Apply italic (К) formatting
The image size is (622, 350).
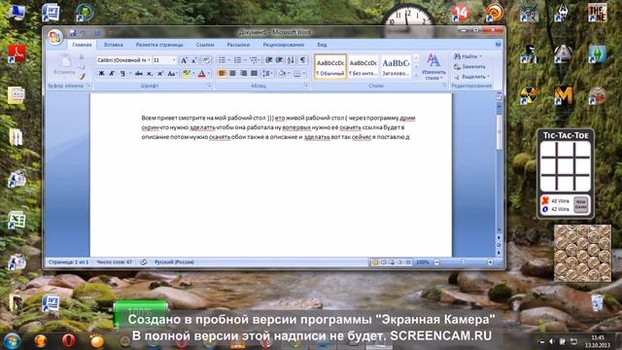112,74
